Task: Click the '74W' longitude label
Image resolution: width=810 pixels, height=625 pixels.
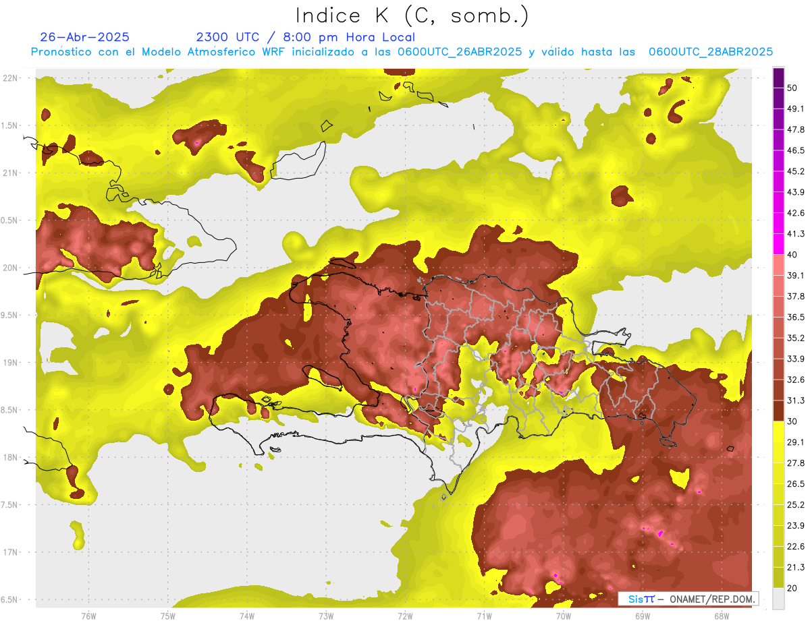Action: point(247,616)
